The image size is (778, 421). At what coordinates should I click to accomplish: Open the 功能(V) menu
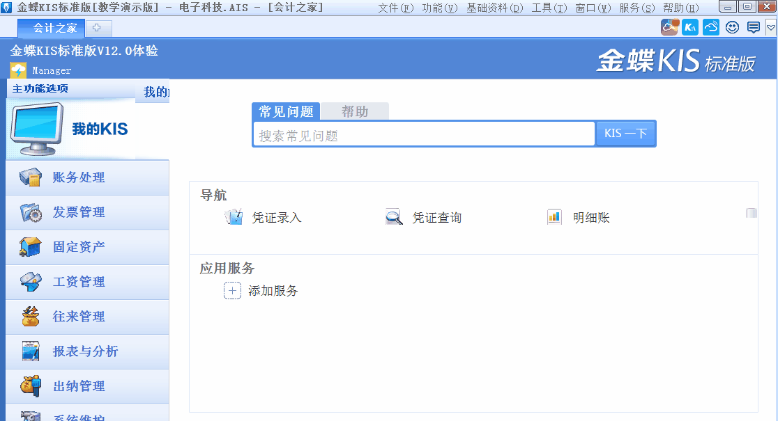[440, 8]
